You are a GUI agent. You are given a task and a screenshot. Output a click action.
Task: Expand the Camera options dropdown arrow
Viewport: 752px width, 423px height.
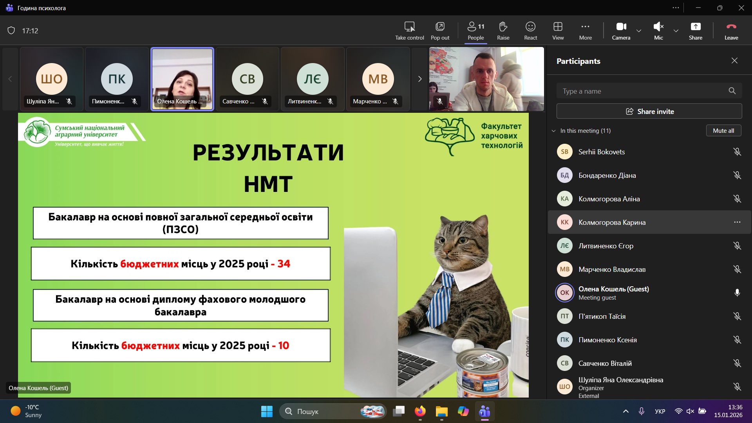click(639, 31)
